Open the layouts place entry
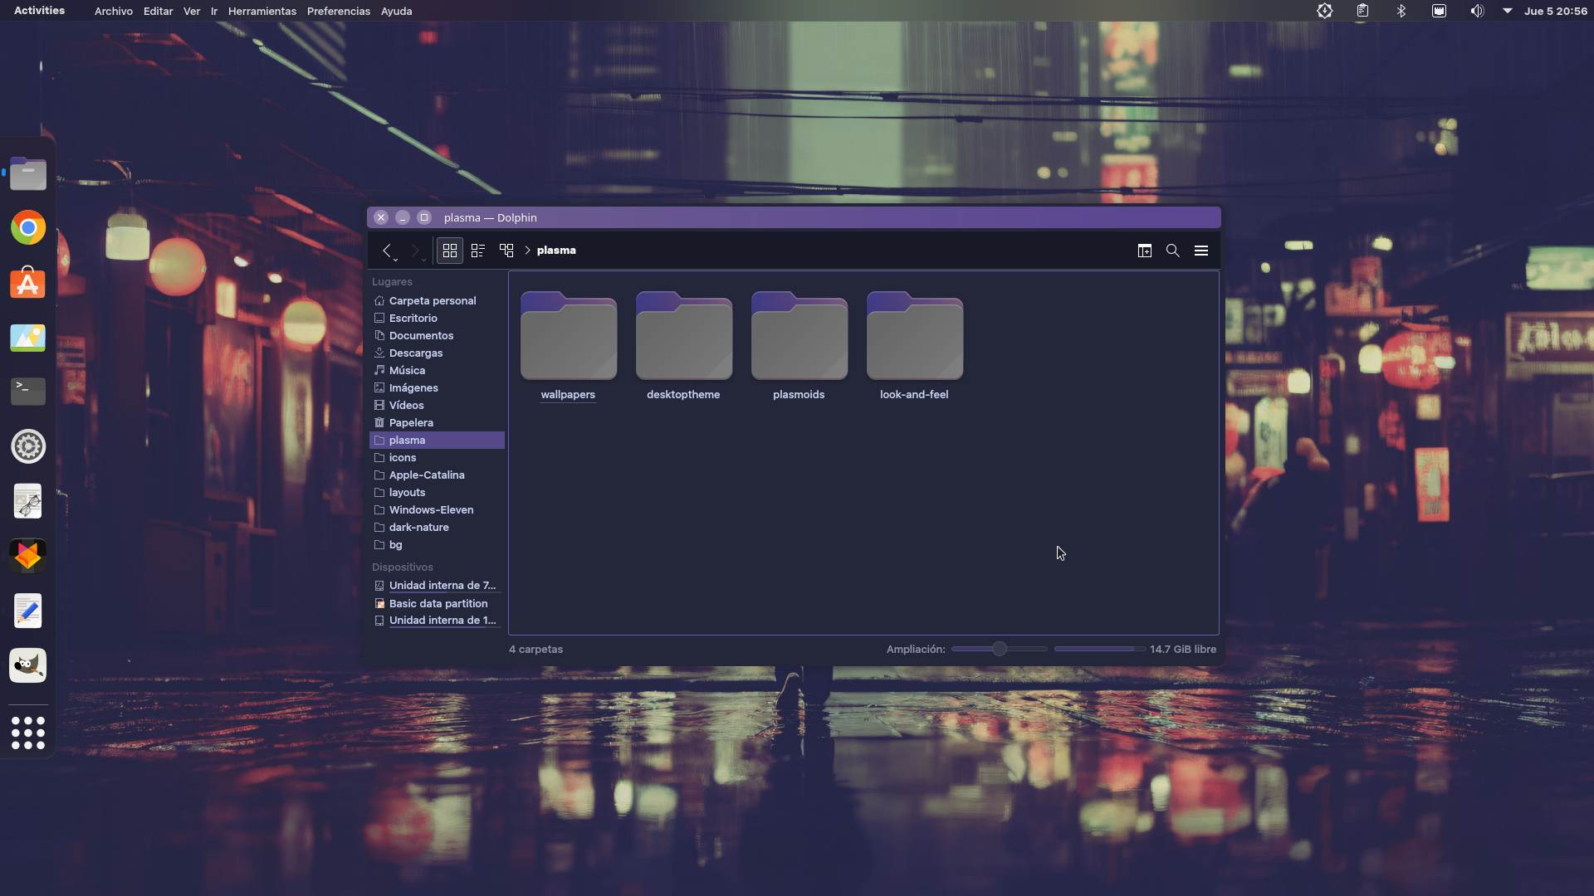 (437, 493)
